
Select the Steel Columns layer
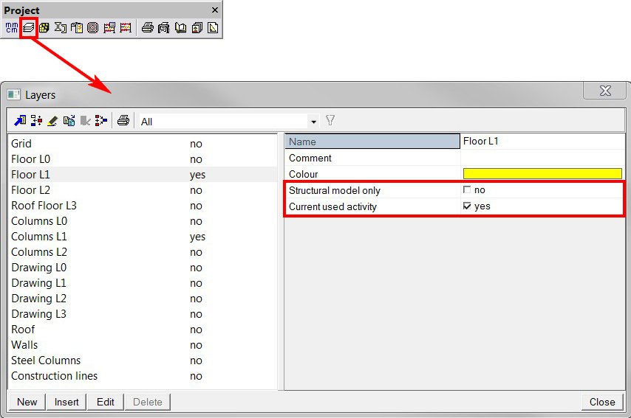tap(143, 360)
